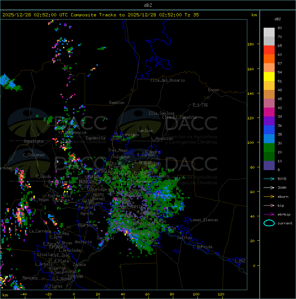
Task: Click the white 30HM arrow in the legend
Action: (x=269, y=188)
